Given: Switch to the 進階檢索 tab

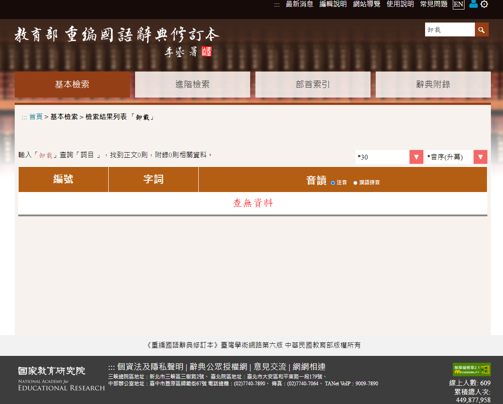Looking at the screenshot, I should [193, 85].
